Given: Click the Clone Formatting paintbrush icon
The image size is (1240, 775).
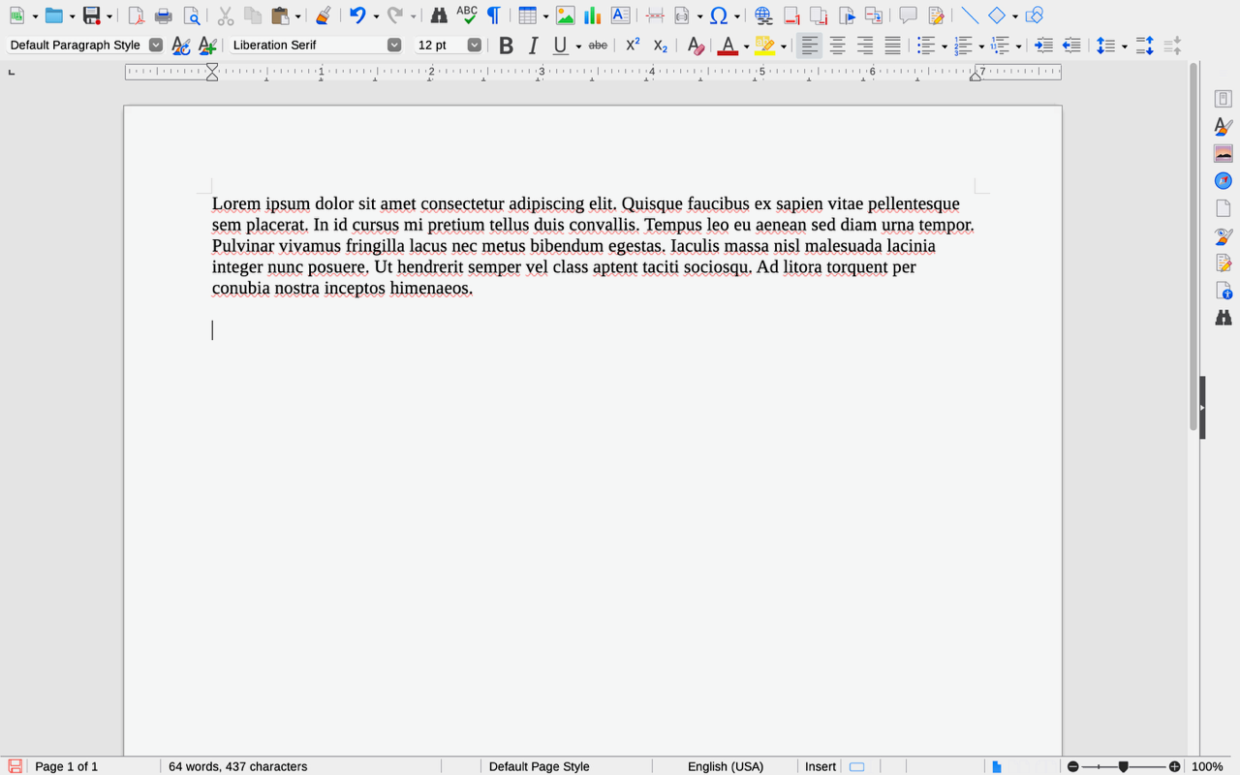Looking at the screenshot, I should point(324,15).
